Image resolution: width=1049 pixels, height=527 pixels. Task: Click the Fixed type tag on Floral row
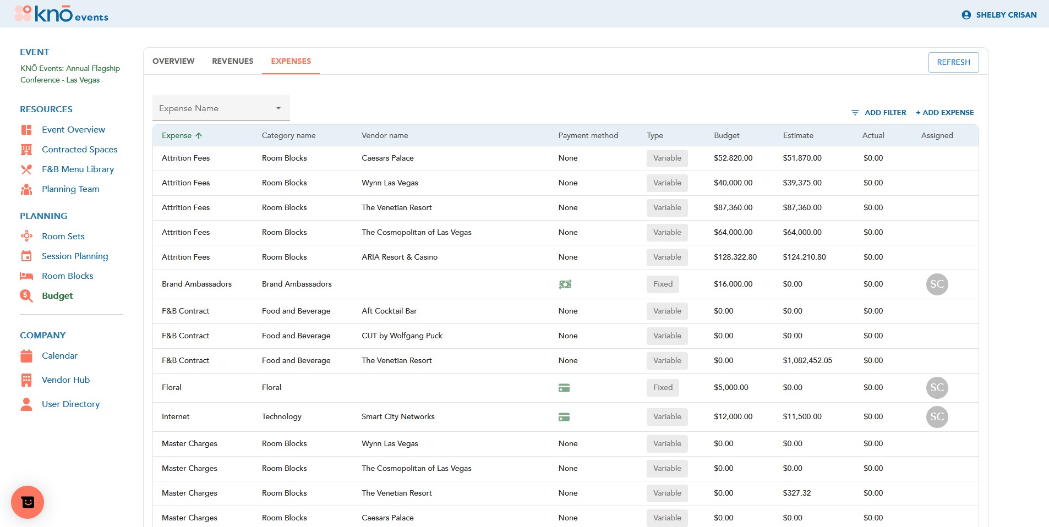(663, 388)
